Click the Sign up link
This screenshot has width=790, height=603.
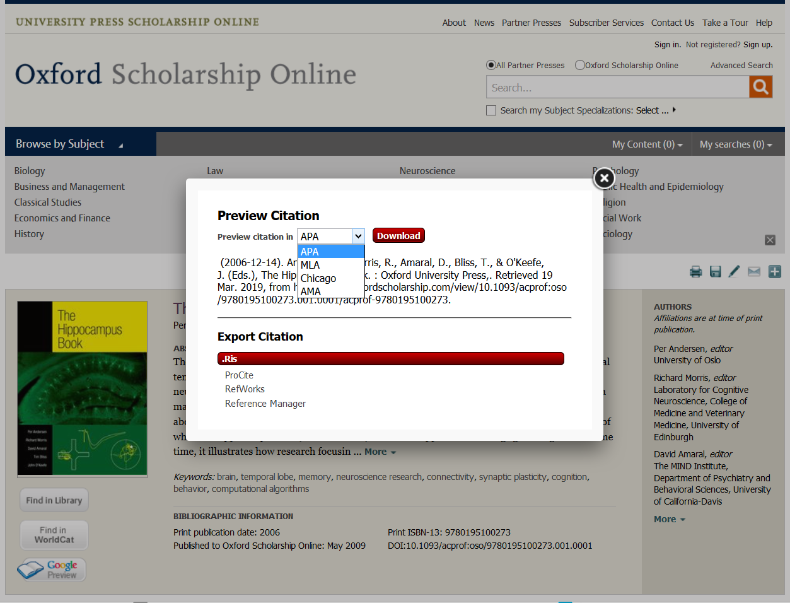click(758, 45)
